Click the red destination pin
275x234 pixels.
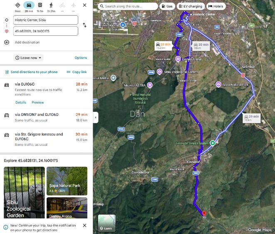pos(204,214)
